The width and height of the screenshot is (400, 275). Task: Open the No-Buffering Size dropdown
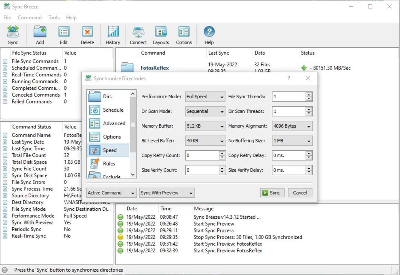[292, 141]
